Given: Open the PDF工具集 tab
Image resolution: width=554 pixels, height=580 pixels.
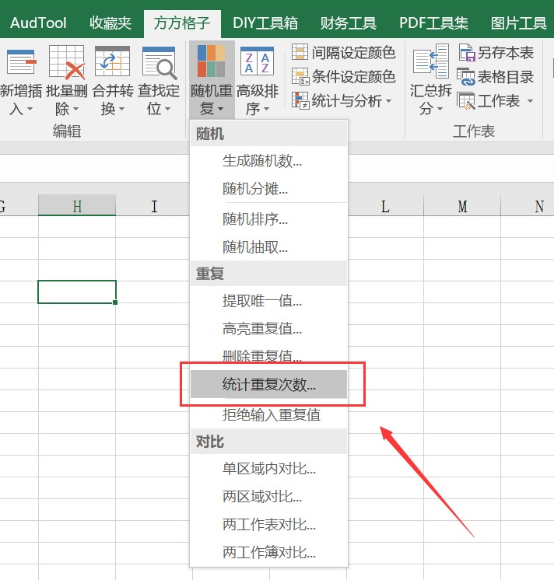Looking at the screenshot, I should click(433, 23).
